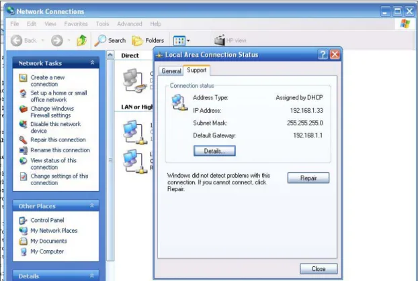Close the status dialog with Close button
The image size is (418, 281).
319,269
